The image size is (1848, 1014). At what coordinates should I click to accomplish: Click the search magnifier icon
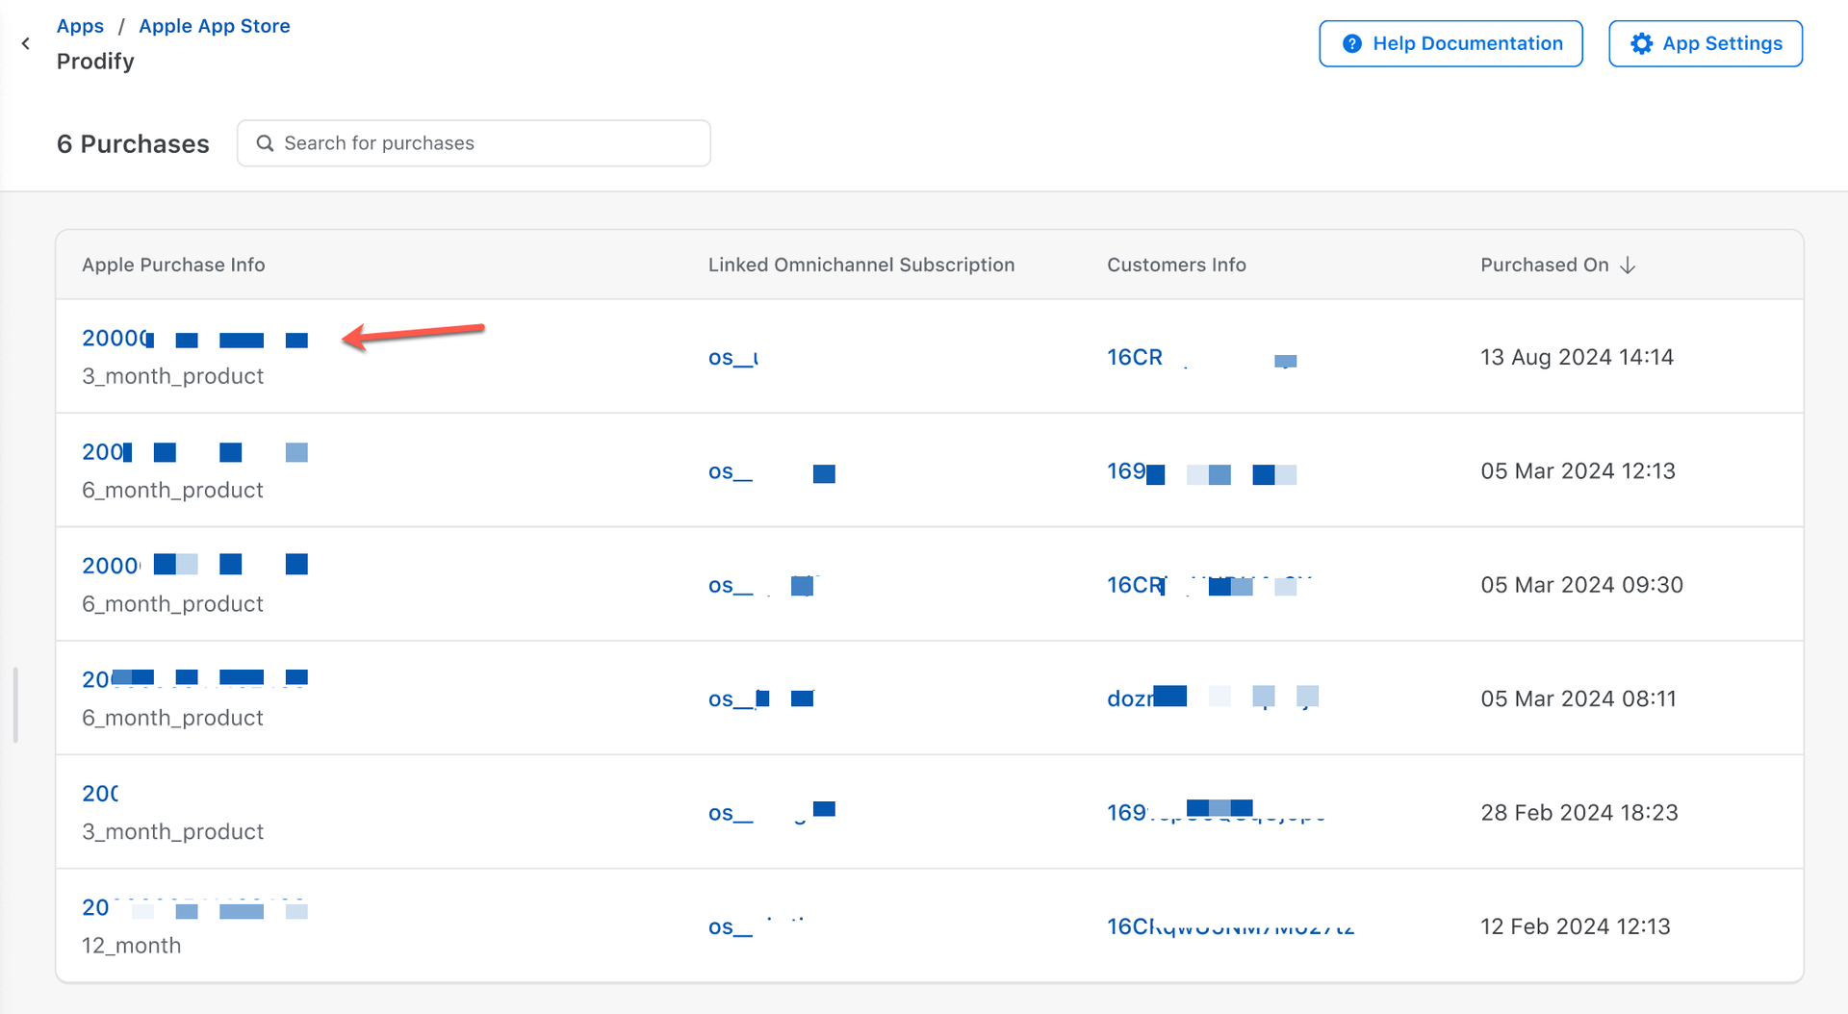265,143
